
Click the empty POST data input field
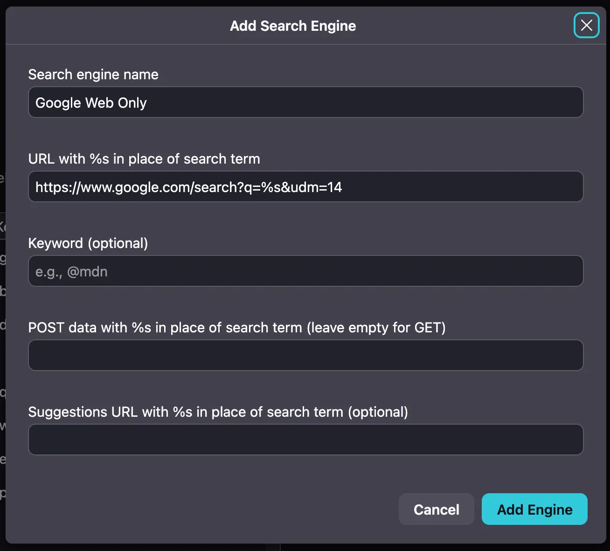(305, 355)
